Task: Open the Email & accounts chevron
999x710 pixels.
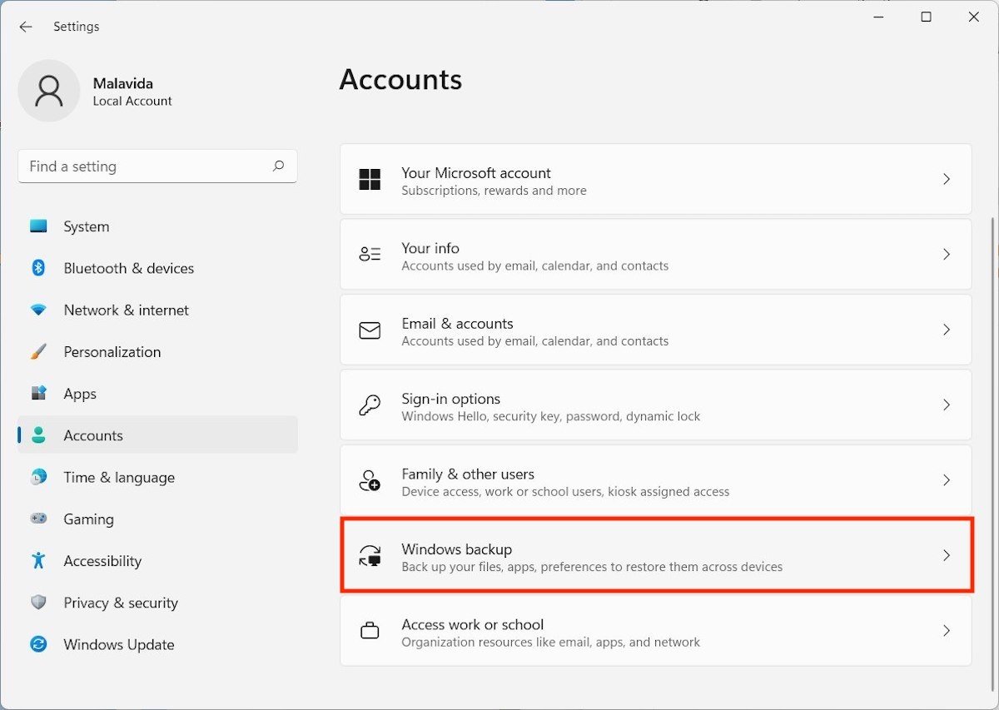Action: 947,330
